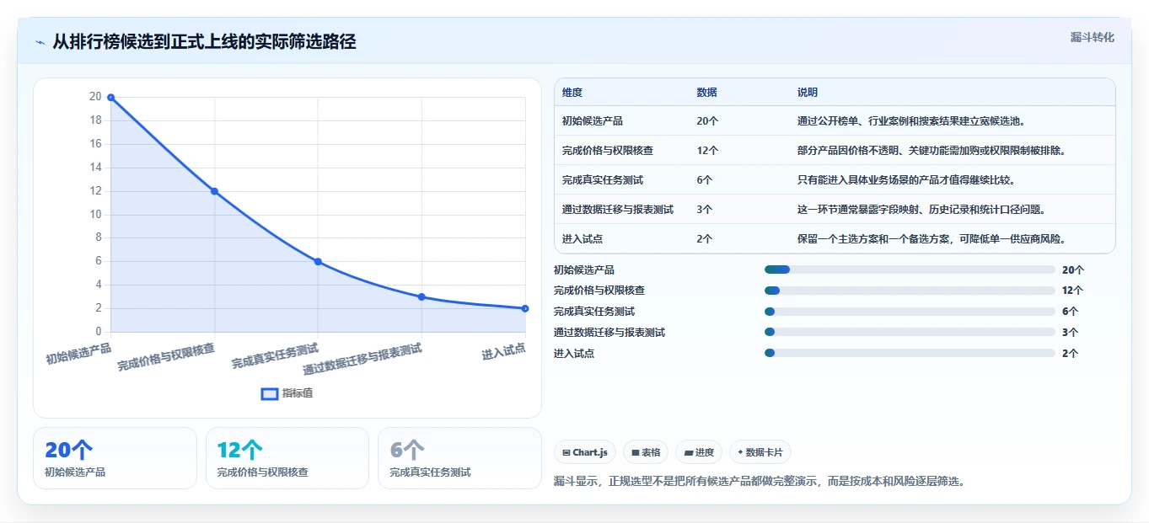Click the 数据 column header
The width and height of the screenshot is (1149, 523).
[707, 93]
